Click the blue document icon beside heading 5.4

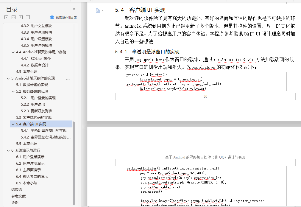click(x=98, y=10)
